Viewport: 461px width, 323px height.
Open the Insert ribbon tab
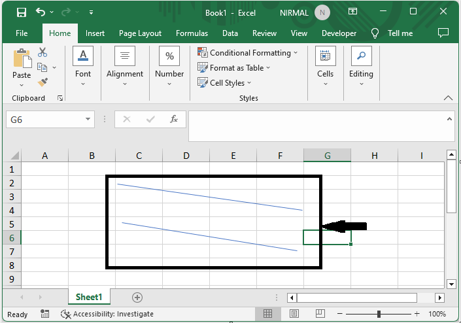(x=95, y=33)
